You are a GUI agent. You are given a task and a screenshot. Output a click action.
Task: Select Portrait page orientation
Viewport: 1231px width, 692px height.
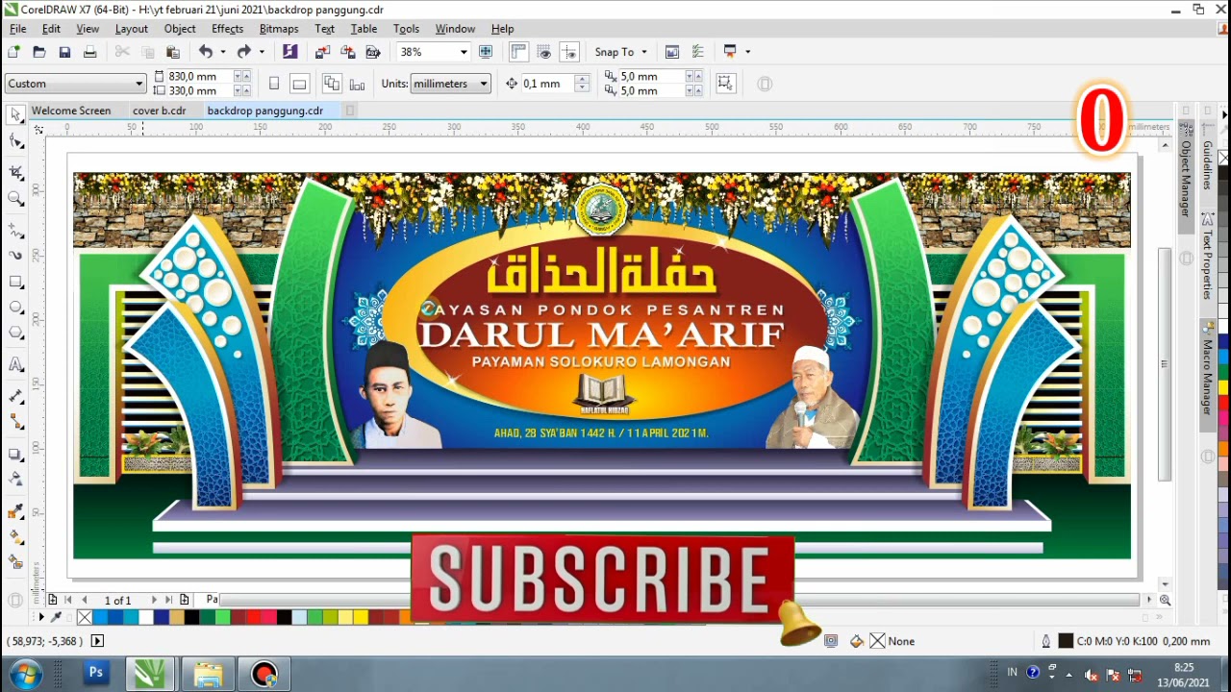tap(274, 84)
